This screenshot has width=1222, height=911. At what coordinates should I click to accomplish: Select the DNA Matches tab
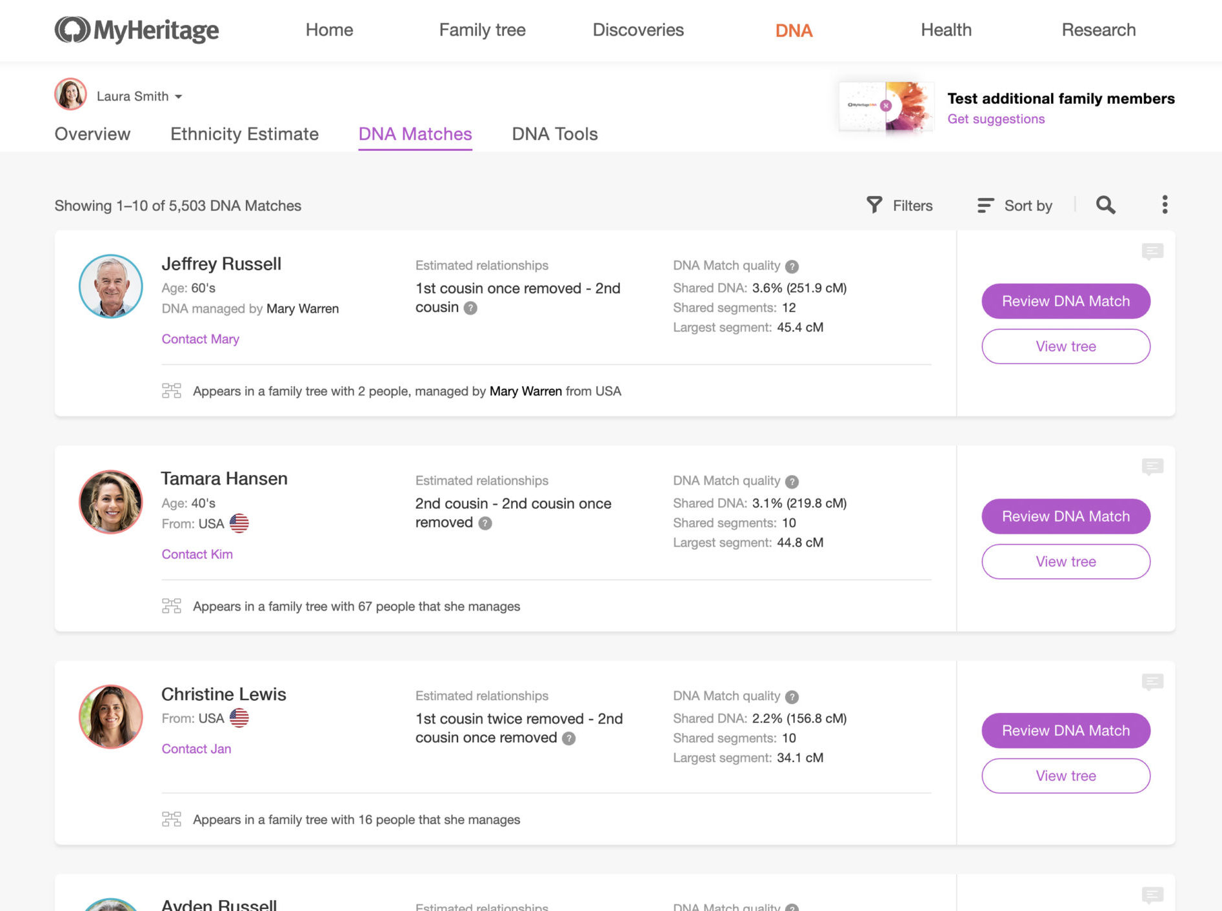[415, 134]
